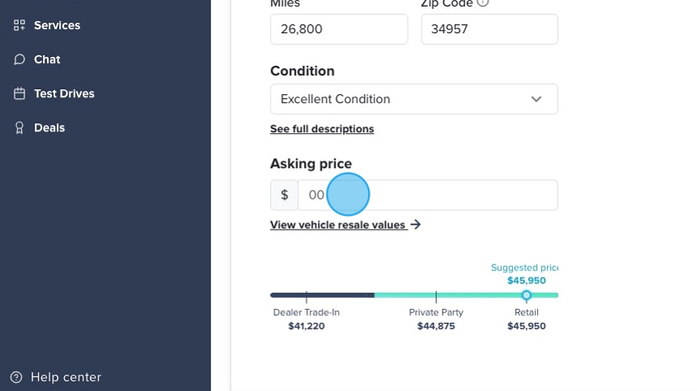This screenshot has height=391, width=697.
Task: Click the Chat speech bubble icon
Action: 19,59
